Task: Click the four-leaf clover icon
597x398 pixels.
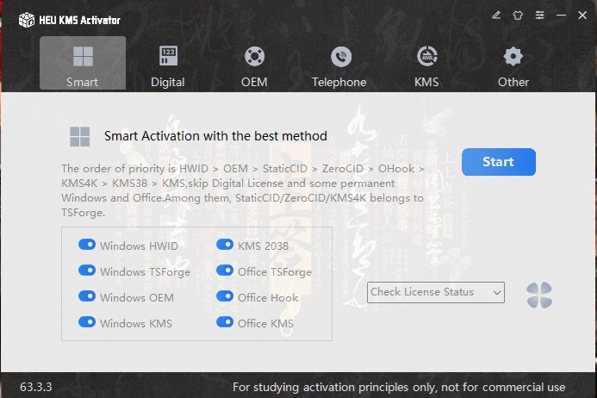Action: click(539, 295)
